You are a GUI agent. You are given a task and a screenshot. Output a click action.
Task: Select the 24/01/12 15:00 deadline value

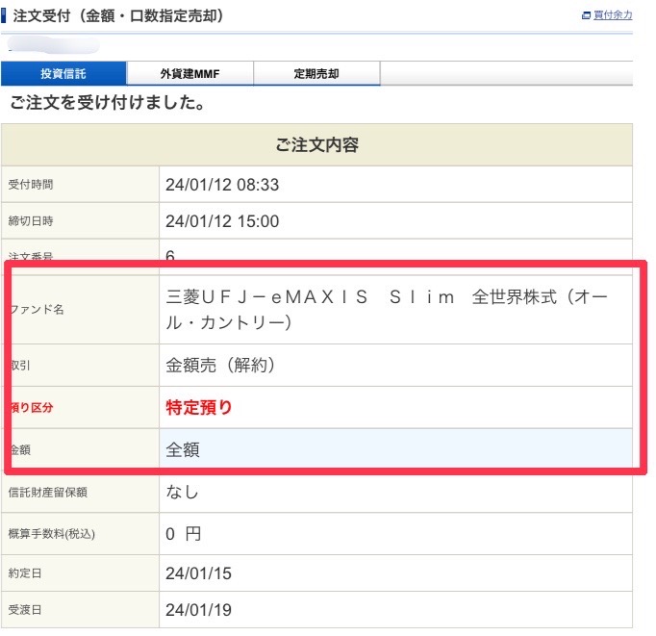coord(222,221)
